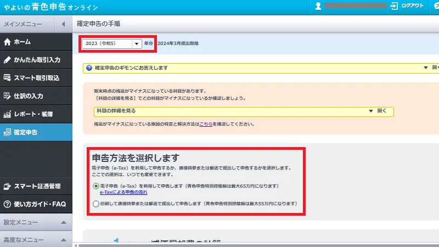Click the home icon in sidebar
Image resolution: width=439 pixels, height=247 pixels.
pos(7,42)
